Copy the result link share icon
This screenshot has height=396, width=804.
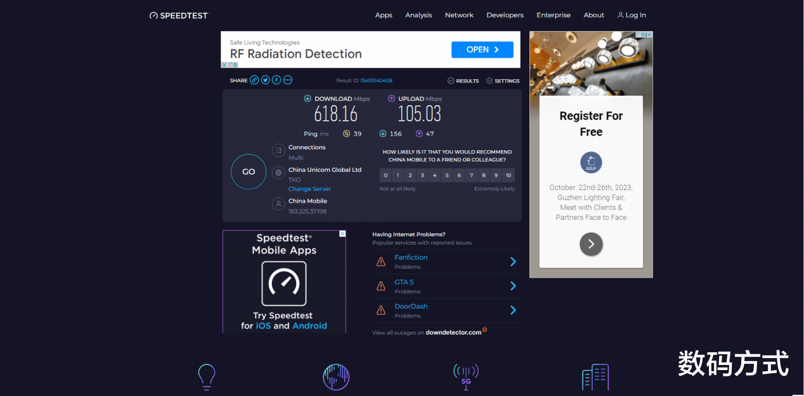[x=254, y=80]
